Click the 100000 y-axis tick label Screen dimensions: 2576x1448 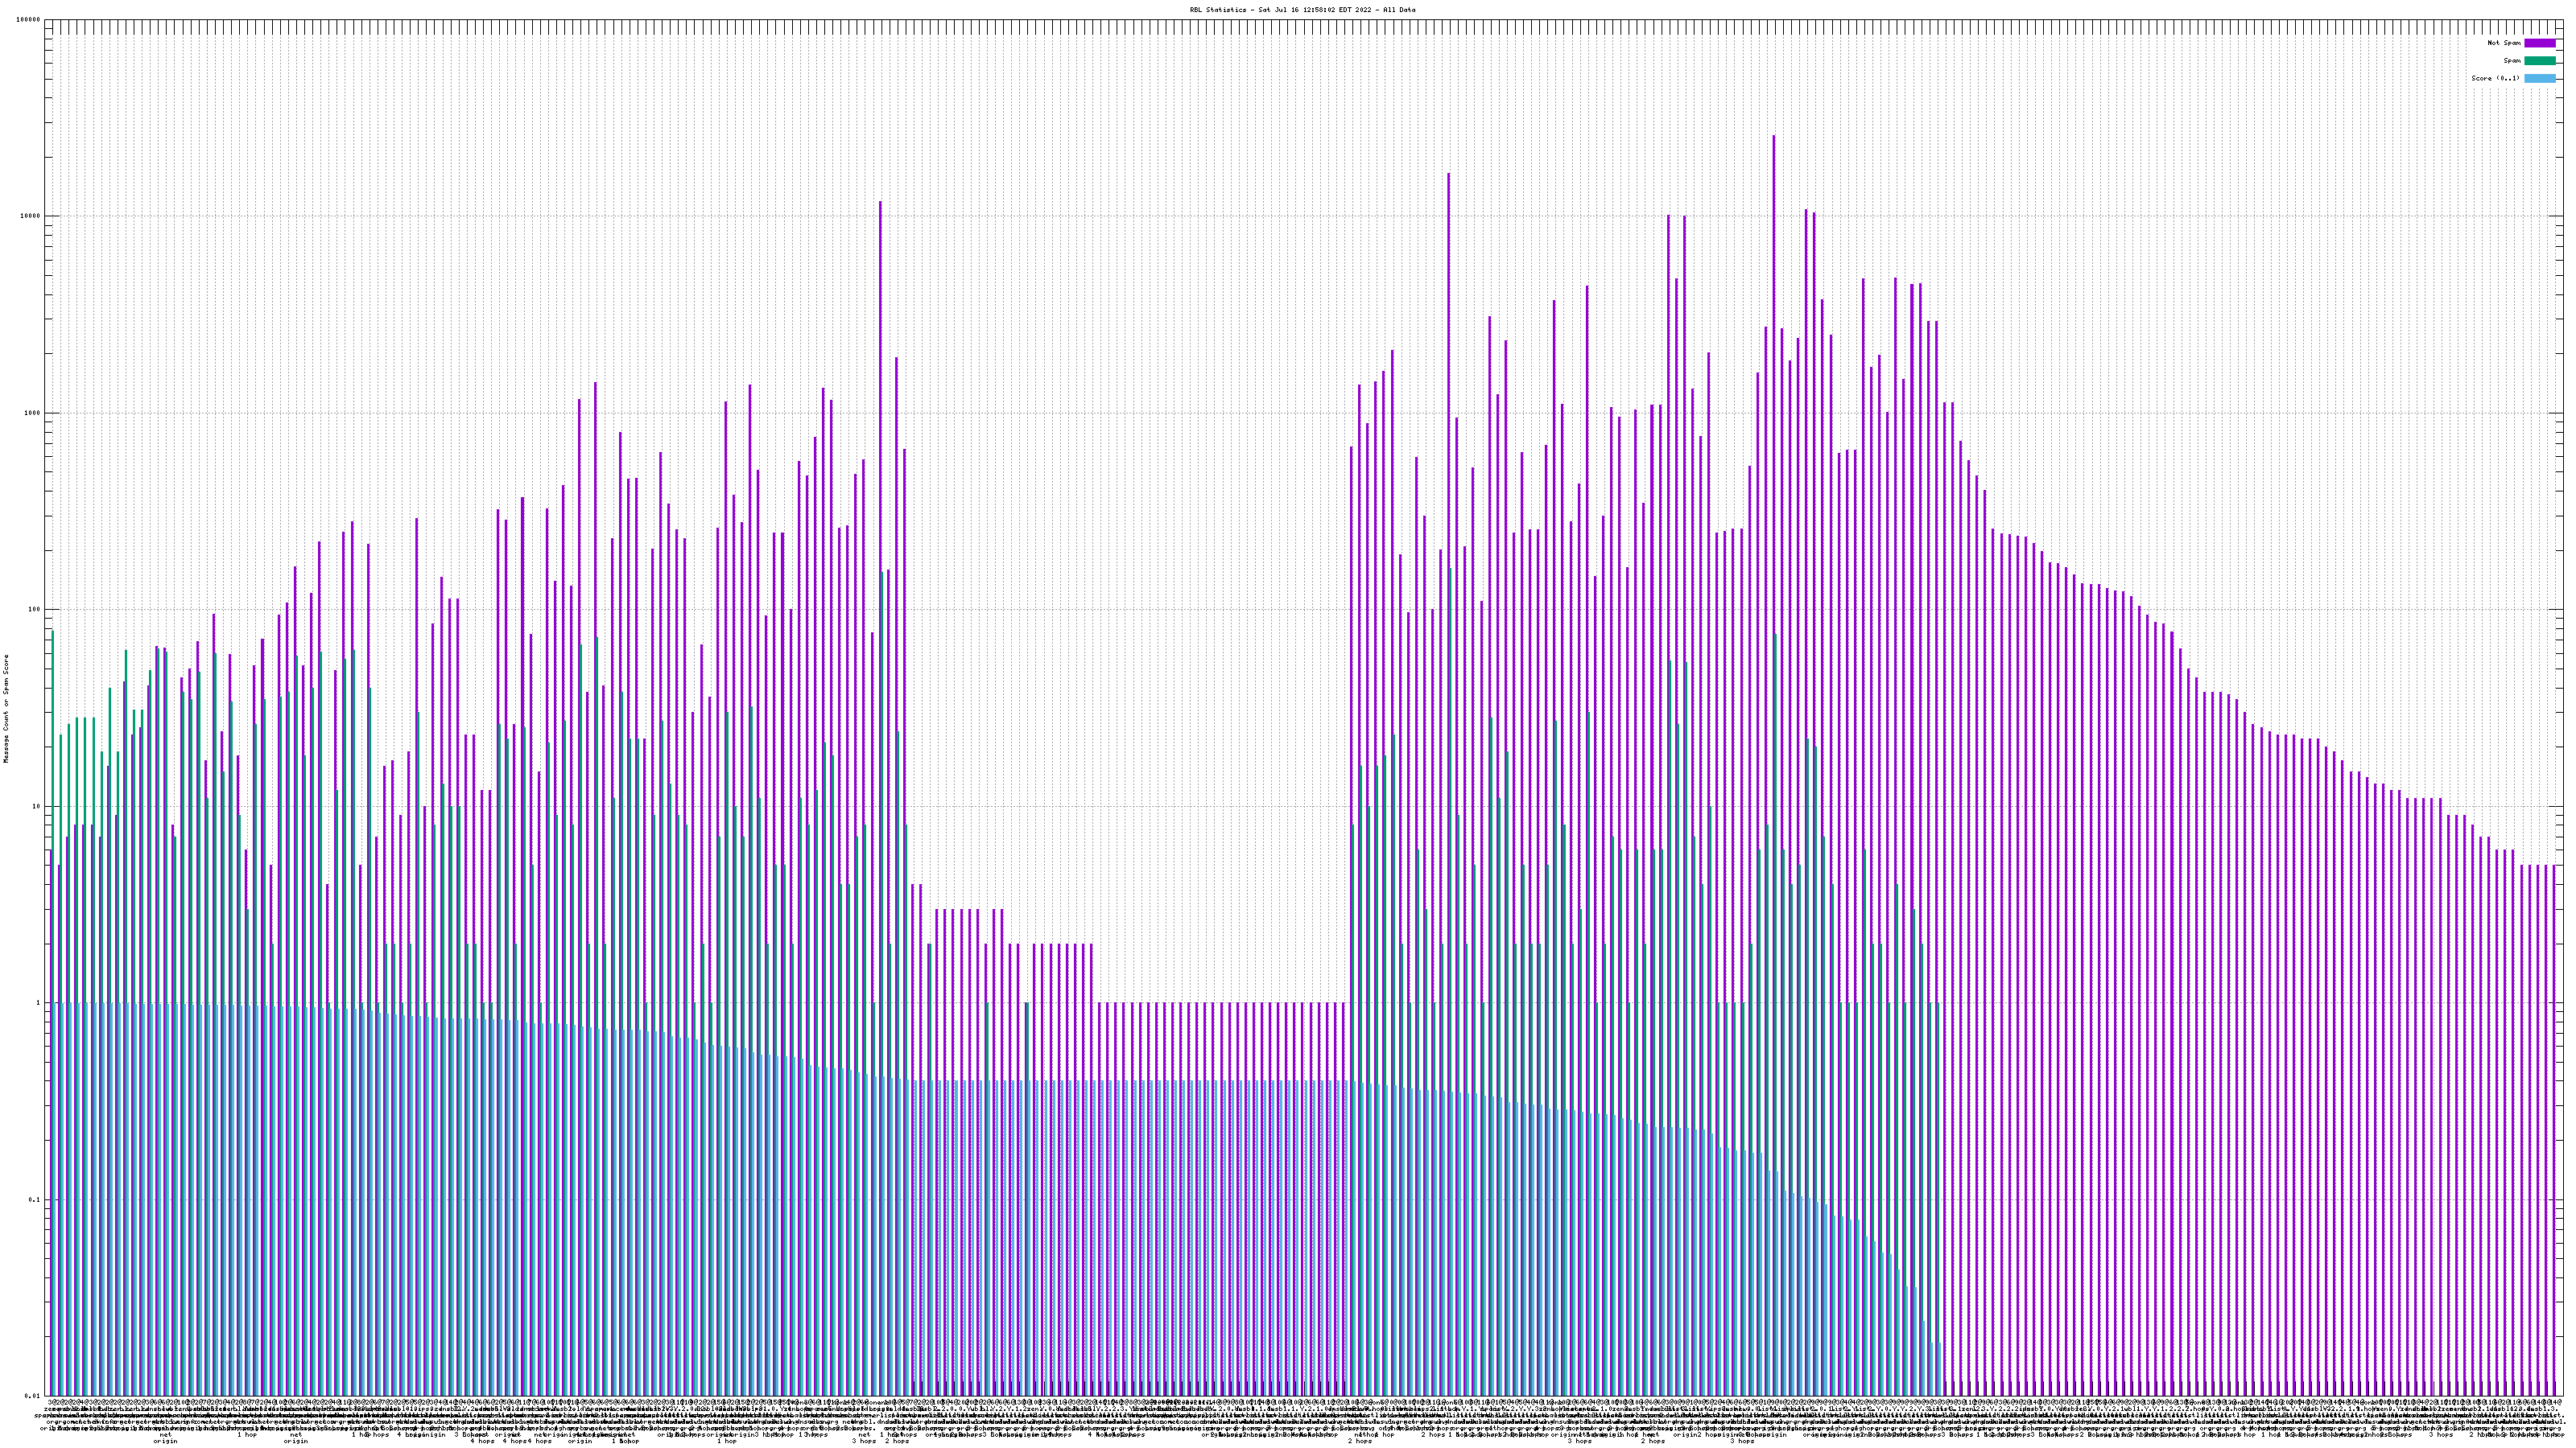29,20
